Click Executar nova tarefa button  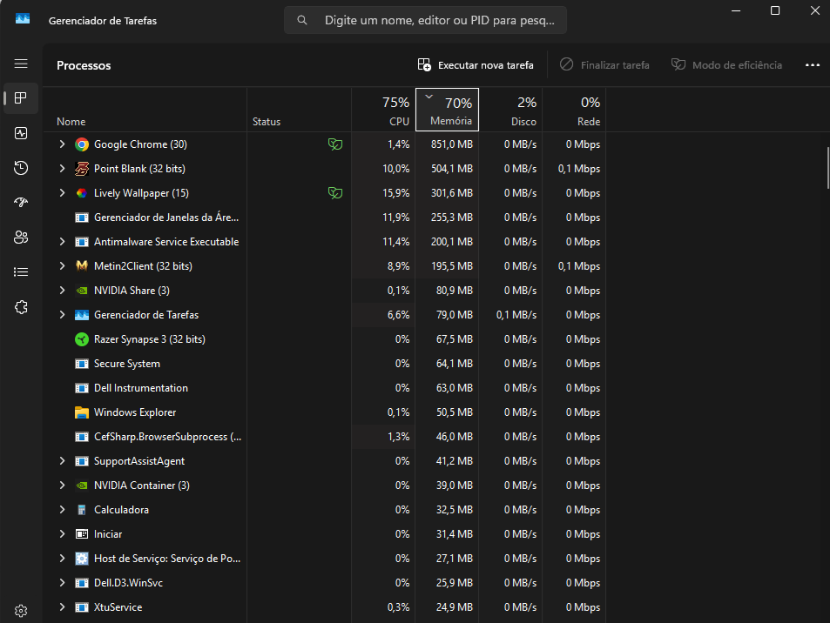(x=476, y=65)
